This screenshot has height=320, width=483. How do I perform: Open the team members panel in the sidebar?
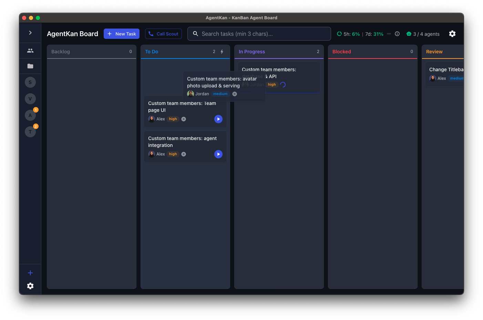click(30, 50)
